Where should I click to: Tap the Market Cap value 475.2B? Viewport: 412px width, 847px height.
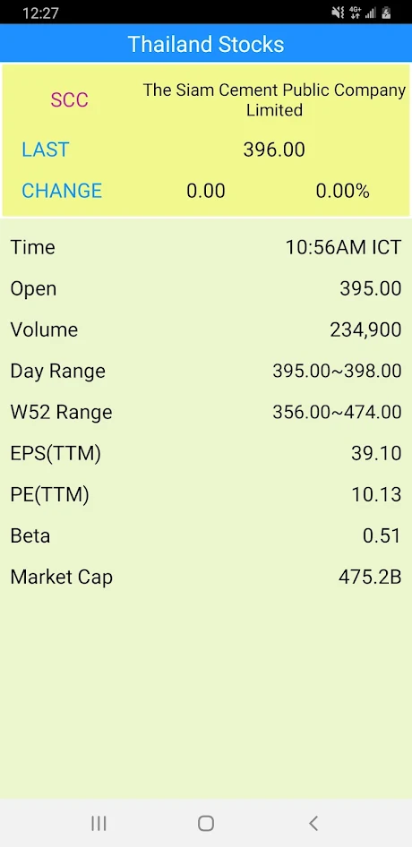click(x=371, y=577)
